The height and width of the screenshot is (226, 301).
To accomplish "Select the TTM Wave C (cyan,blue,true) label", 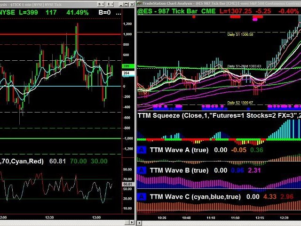I will point(195,197).
